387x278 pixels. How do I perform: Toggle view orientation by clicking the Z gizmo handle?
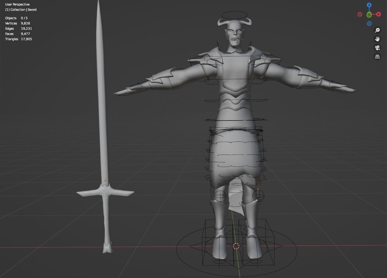click(x=369, y=5)
